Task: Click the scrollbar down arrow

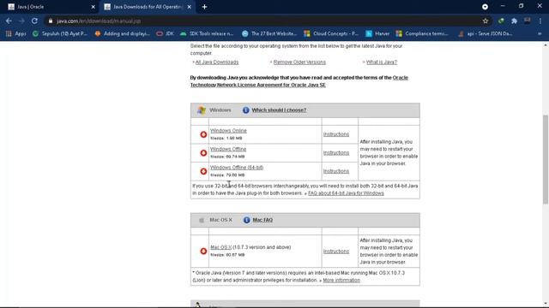Action: (546, 304)
